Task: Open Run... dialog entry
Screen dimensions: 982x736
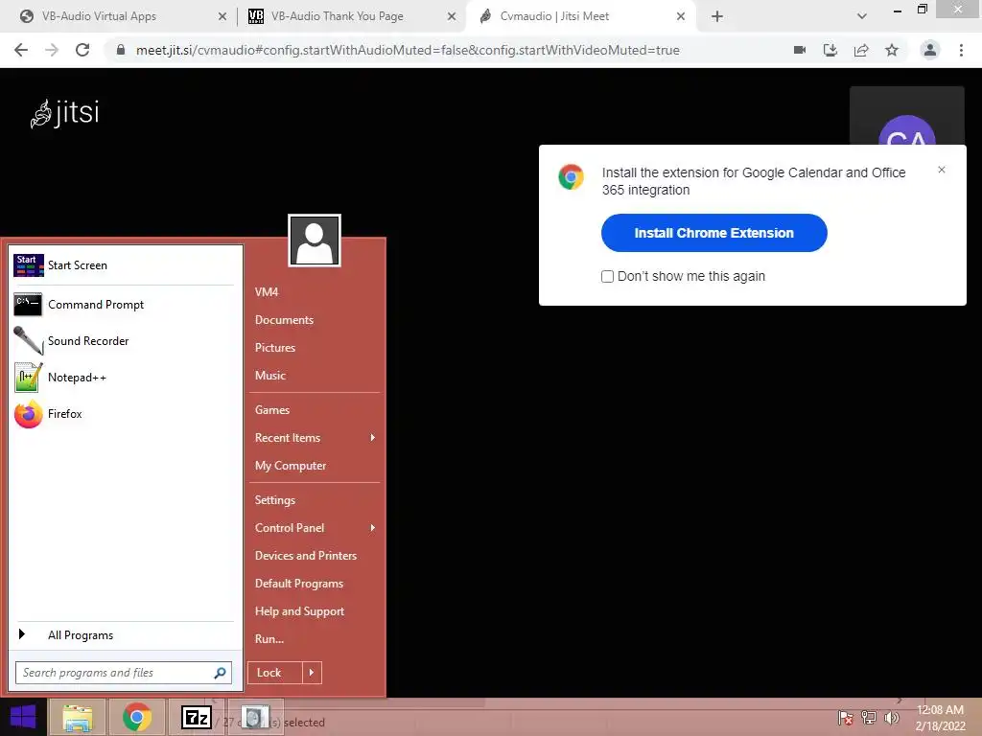Action: pyautogui.click(x=269, y=639)
